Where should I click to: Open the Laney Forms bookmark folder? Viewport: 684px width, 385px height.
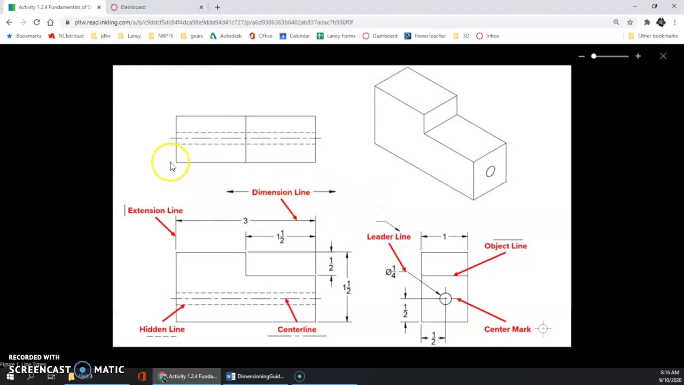coord(336,36)
